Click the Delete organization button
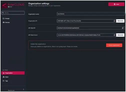 114,45
